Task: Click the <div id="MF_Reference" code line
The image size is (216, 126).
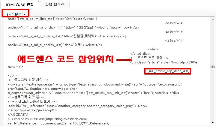Action: pos(78,106)
